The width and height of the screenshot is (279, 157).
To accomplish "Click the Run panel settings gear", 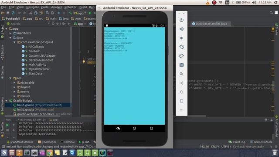I will pyautogui.click(x=266, y=120).
